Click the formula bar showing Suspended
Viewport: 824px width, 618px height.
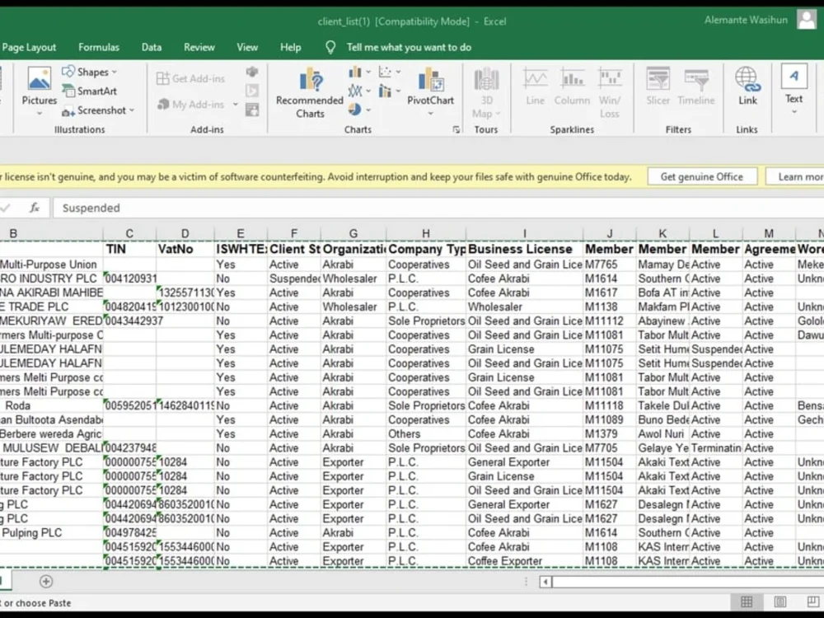[x=438, y=208]
